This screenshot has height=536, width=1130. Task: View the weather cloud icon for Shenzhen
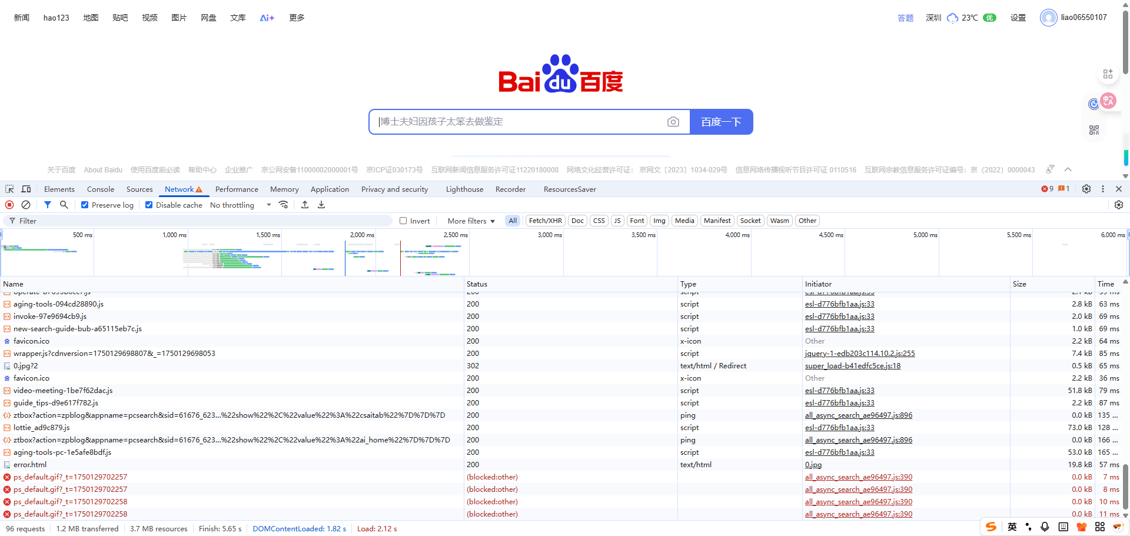click(952, 18)
